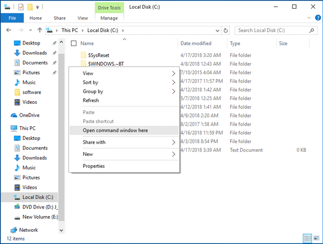
Task: Open the View submenu in context menu
Action: pos(124,74)
